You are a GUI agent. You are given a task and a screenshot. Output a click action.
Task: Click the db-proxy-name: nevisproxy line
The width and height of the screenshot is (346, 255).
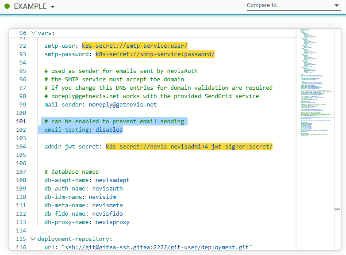[87, 222]
